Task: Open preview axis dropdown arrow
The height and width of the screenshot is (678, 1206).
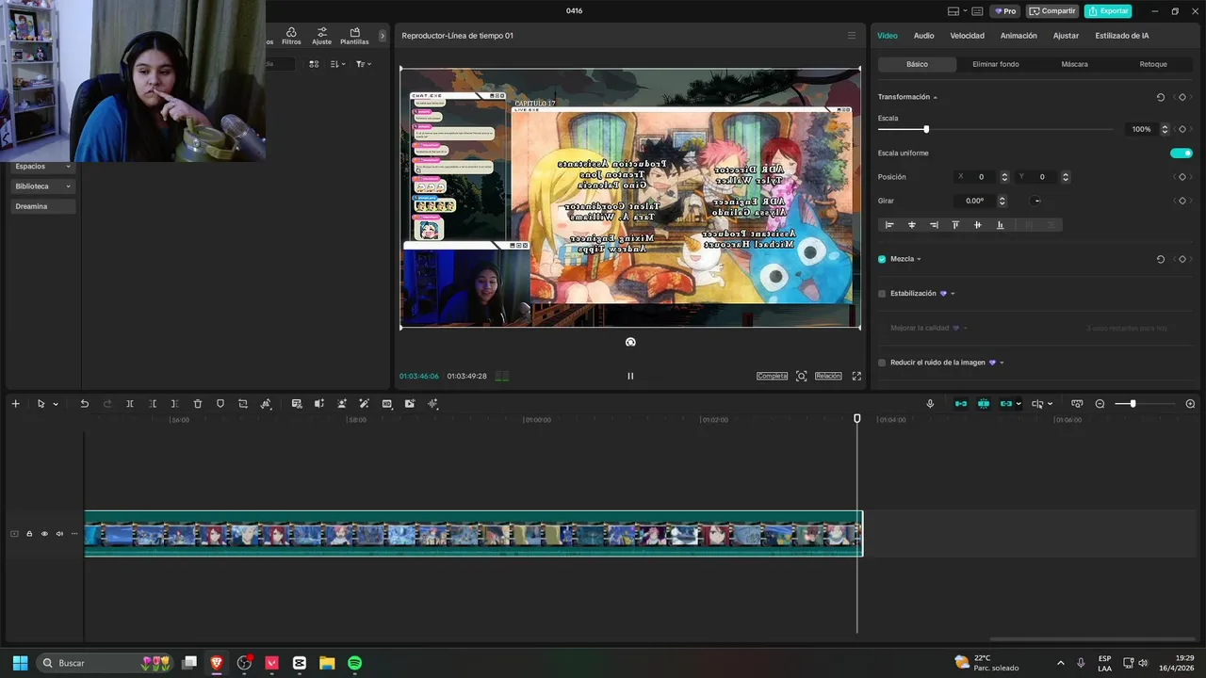Action: 1051,405
